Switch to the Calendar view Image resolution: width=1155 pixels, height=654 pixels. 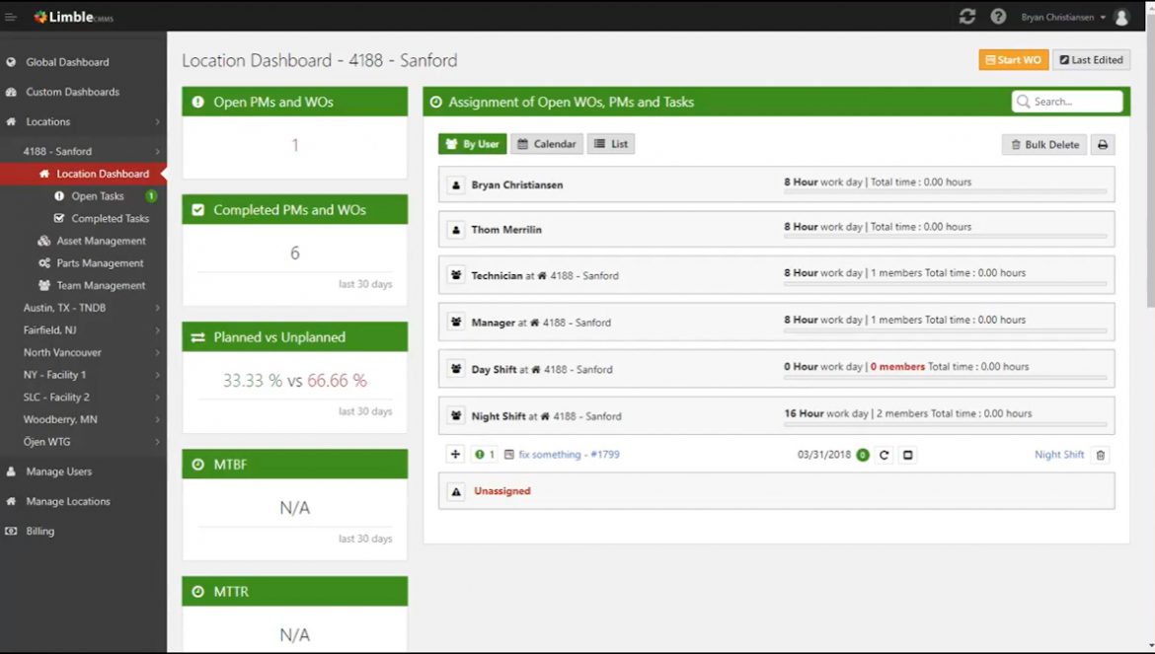546,143
